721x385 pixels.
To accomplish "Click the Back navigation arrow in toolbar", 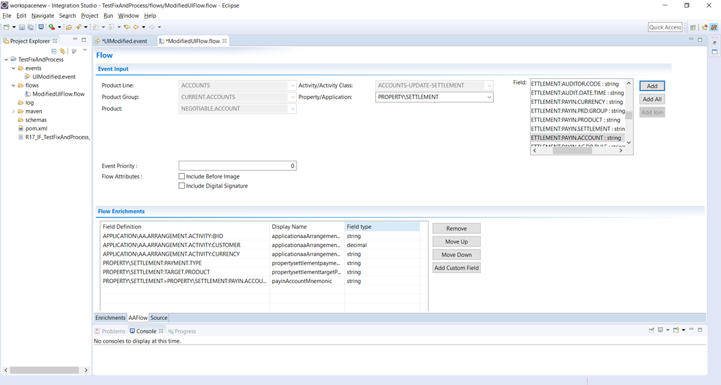I will pos(136,27).
